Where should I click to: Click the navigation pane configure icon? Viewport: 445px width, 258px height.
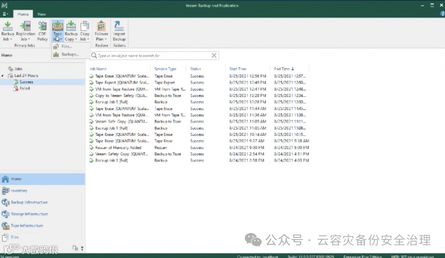click(75, 248)
